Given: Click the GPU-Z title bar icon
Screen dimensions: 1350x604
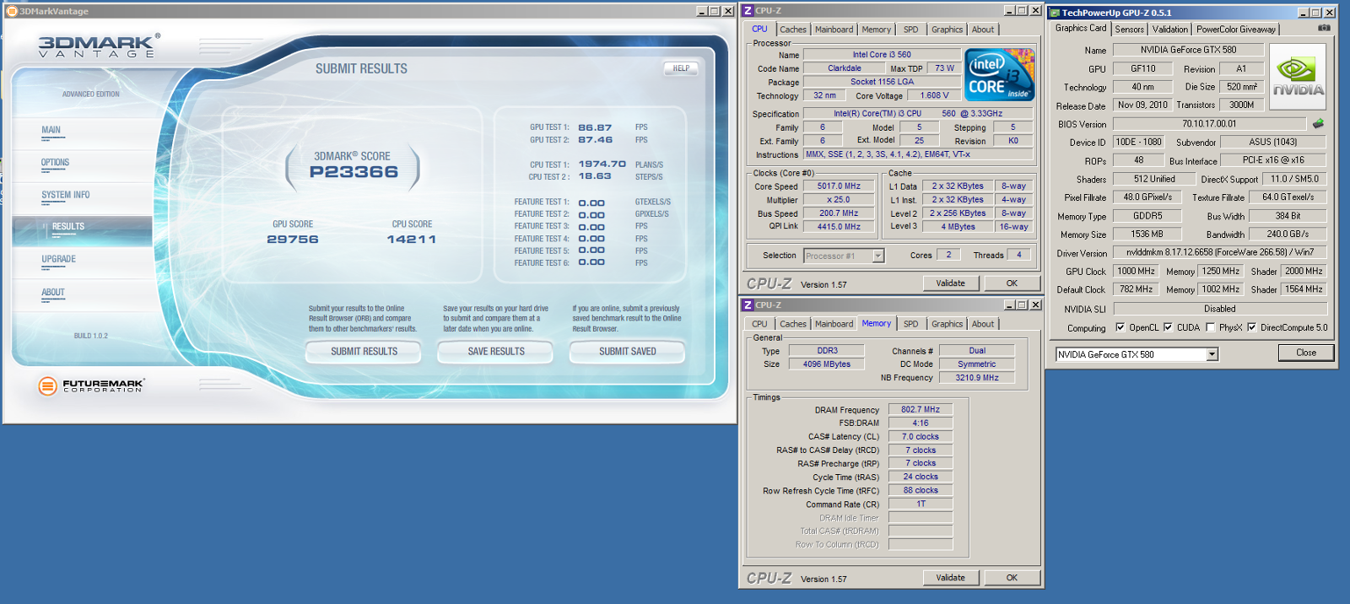Looking at the screenshot, I should pos(1054,13).
